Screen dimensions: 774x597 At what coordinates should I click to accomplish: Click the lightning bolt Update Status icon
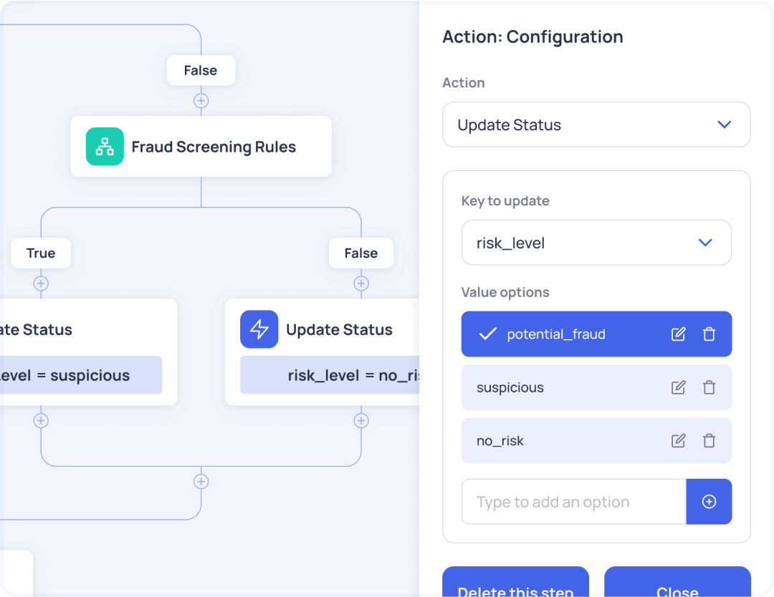pos(259,329)
